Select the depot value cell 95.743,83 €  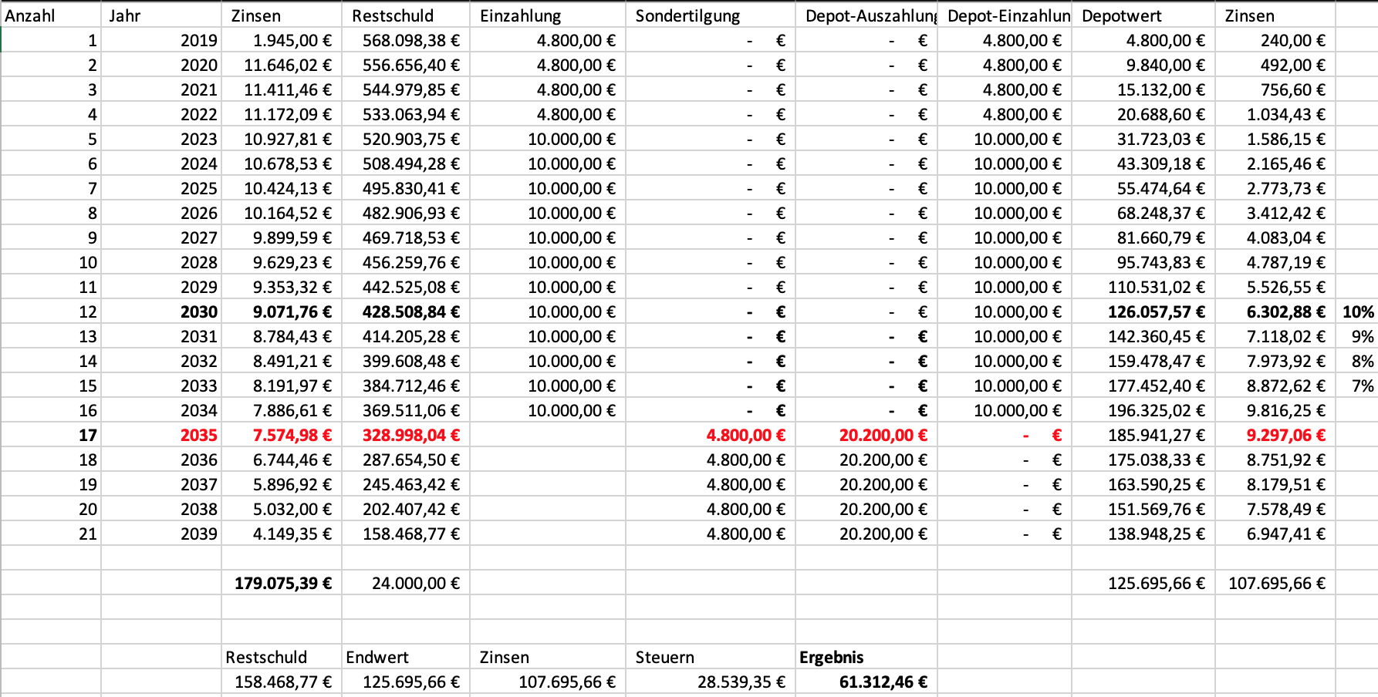click(1143, 262)
